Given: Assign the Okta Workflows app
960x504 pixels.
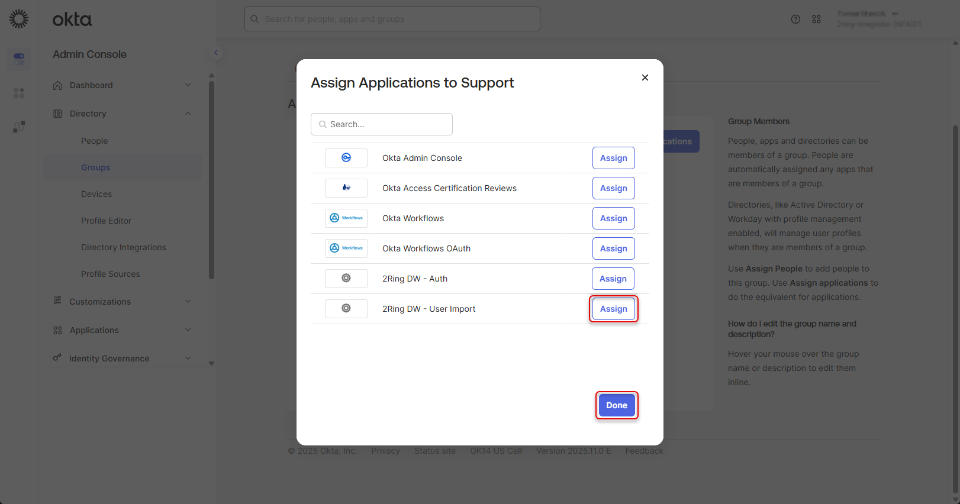Looking at the screenshot, I should pyautogui.click(x=614, y=218).
